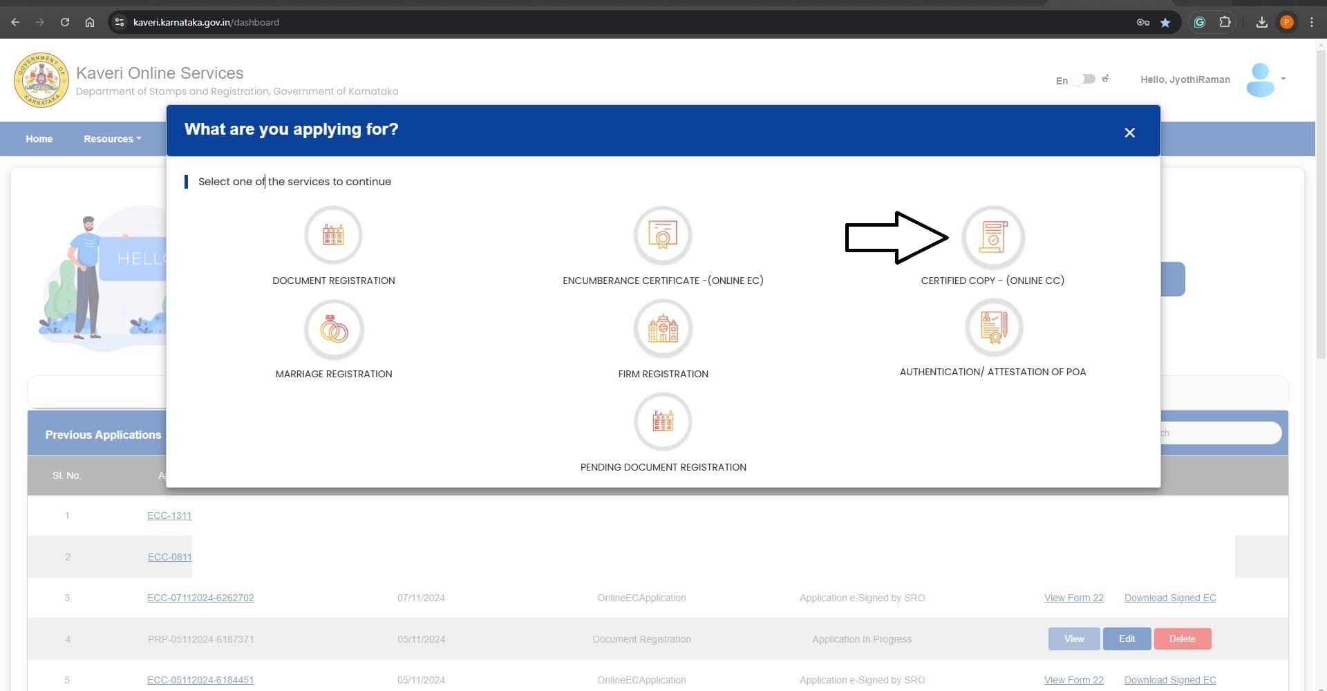The image size is (1327, 691).
Task: Expand the user profile dropdown arrow
Action: tap(1283, 79)
